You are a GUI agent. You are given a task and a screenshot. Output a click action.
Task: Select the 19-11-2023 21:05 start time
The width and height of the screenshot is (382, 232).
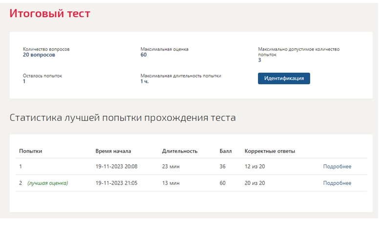tap(116, 183)
